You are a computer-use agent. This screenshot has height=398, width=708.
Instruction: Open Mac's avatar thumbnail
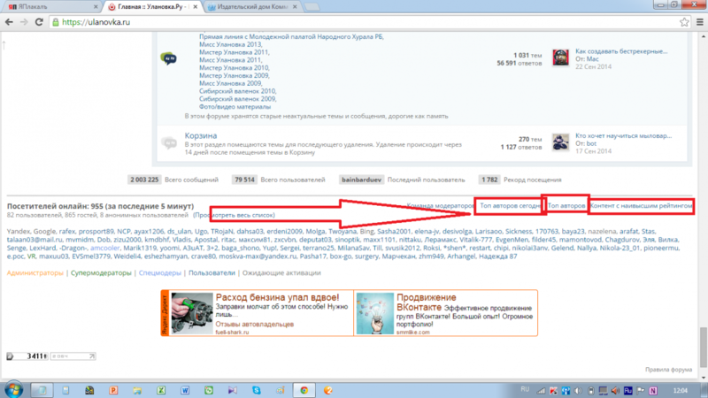point(560,57)
